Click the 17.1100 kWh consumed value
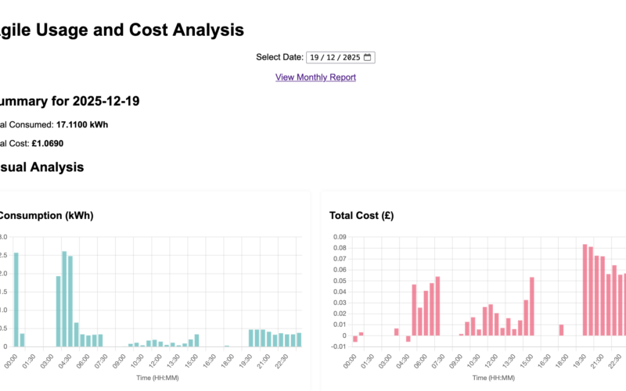 coord(82,124)
